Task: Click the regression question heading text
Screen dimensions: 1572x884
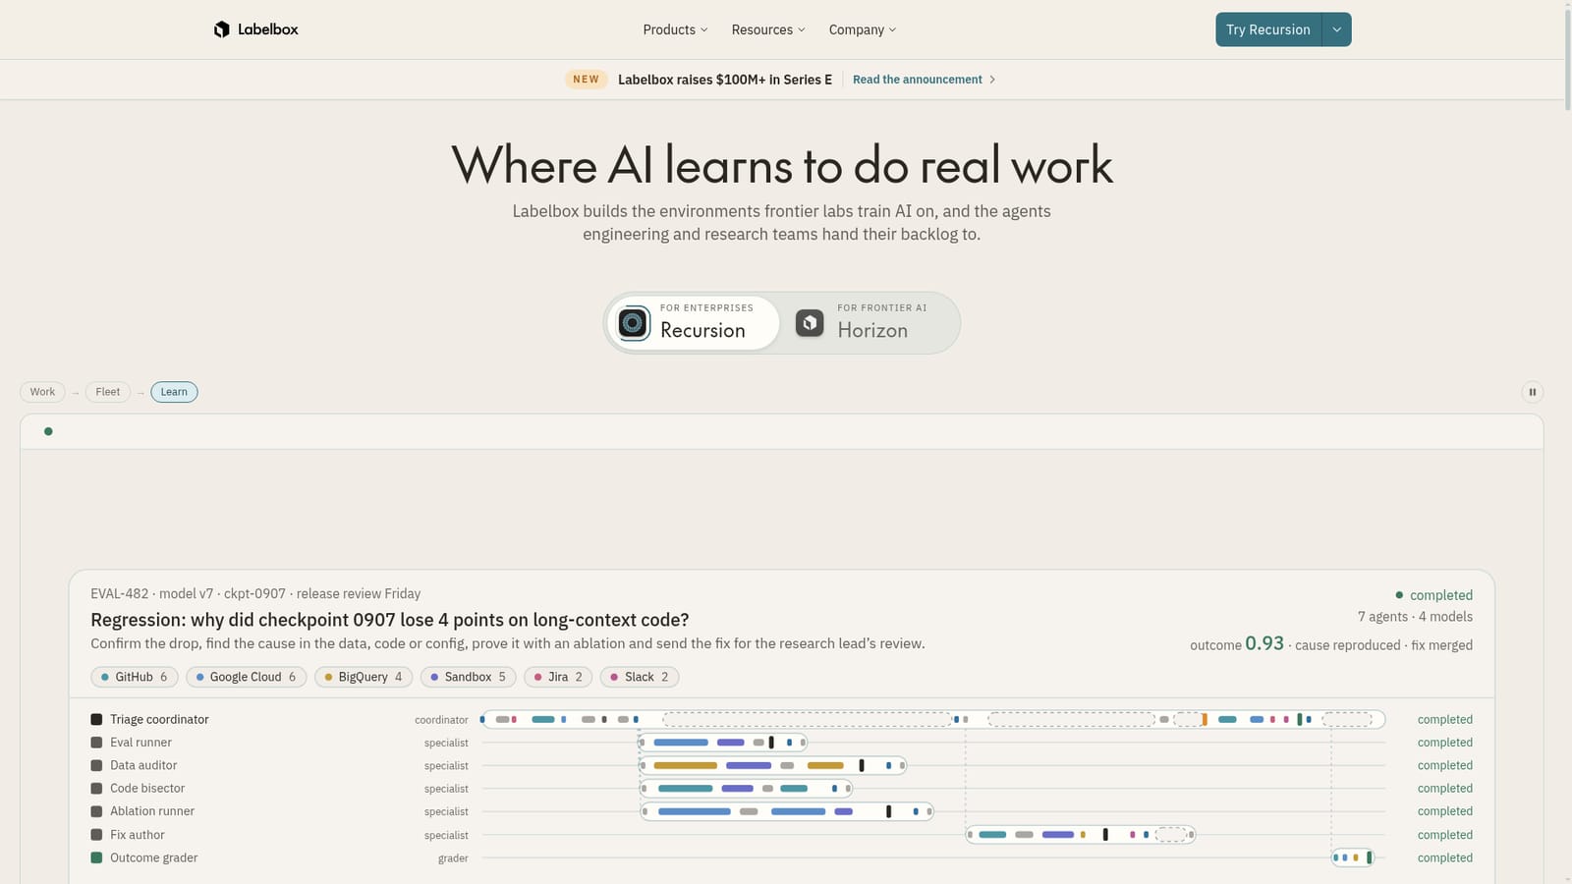Action: [390, 620]
